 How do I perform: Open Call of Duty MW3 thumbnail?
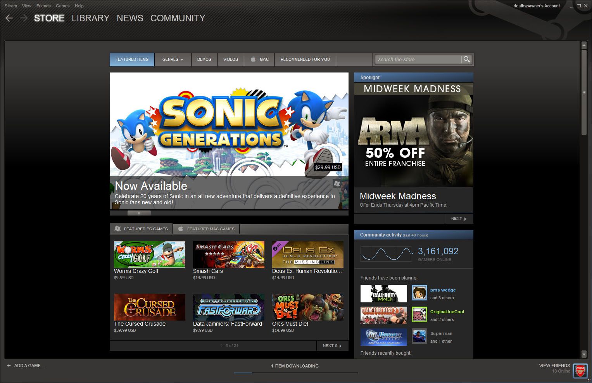coord(384,293)
